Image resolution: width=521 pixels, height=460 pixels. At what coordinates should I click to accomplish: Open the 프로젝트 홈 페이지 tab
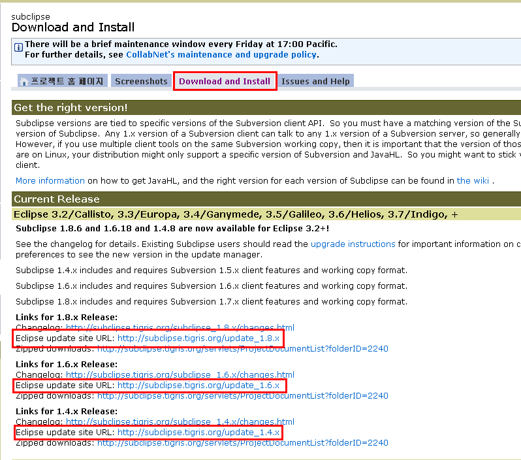67,82
